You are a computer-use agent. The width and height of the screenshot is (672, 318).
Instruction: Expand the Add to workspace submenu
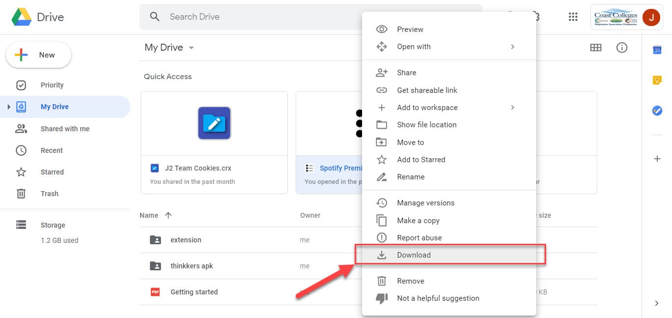[513, 107]
